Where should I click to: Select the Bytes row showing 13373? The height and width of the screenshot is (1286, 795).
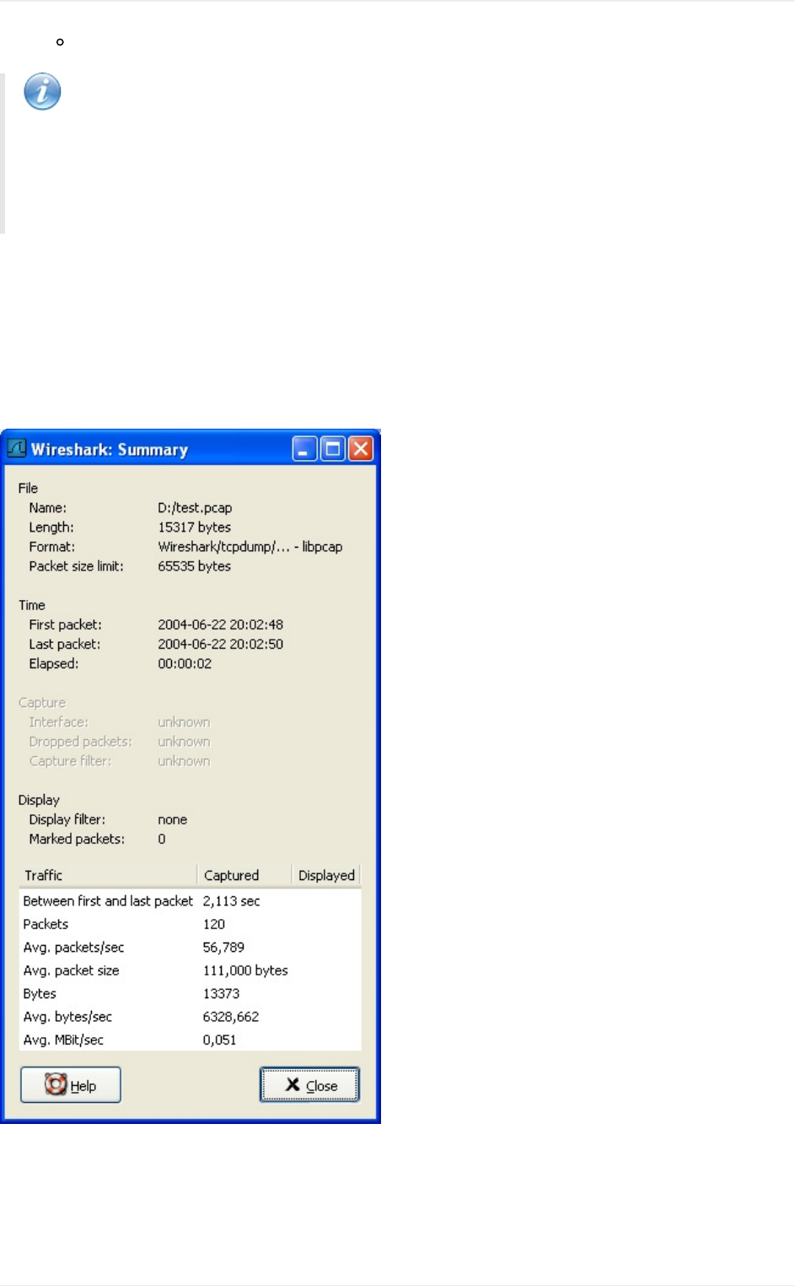(190, 994)
